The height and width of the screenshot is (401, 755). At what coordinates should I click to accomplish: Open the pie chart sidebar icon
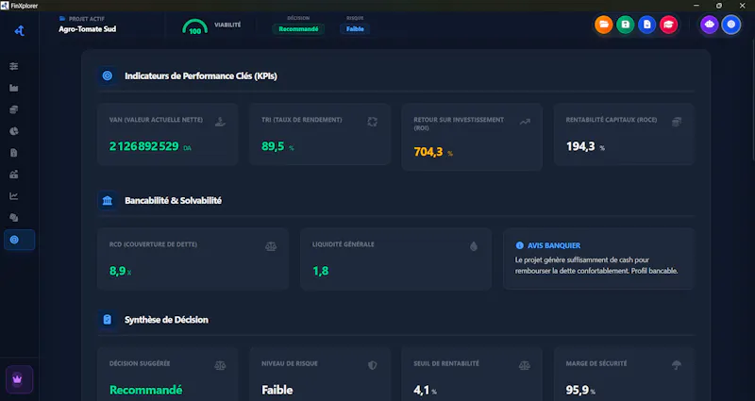(x=14, y=131)
